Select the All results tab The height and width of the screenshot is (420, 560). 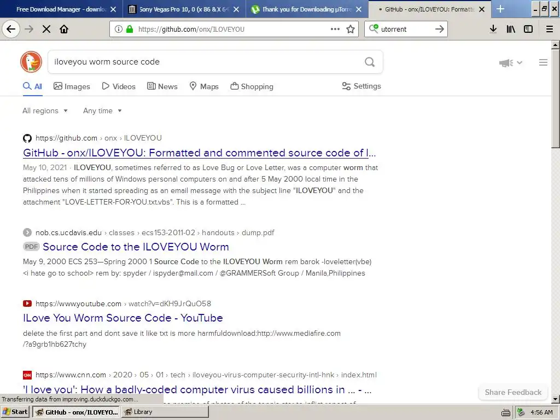pos(32,86)
